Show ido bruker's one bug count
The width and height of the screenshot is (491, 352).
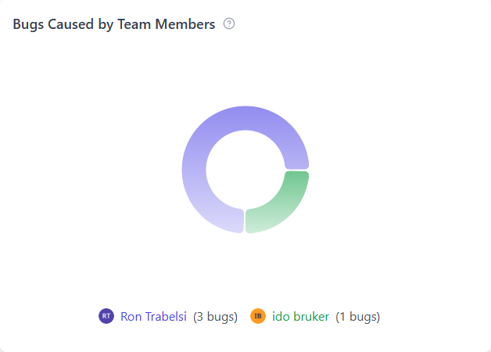coord(357,317)
